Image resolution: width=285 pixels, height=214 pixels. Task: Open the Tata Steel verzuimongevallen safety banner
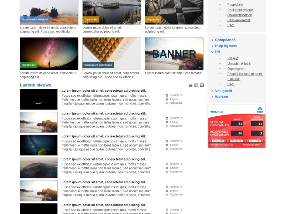click(237, 126)
